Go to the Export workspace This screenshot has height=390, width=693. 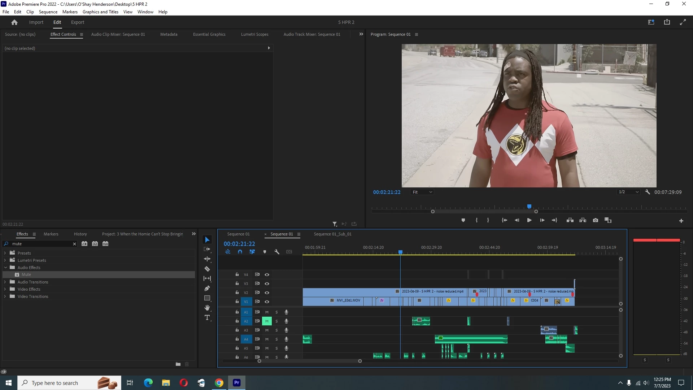[77, 22]
